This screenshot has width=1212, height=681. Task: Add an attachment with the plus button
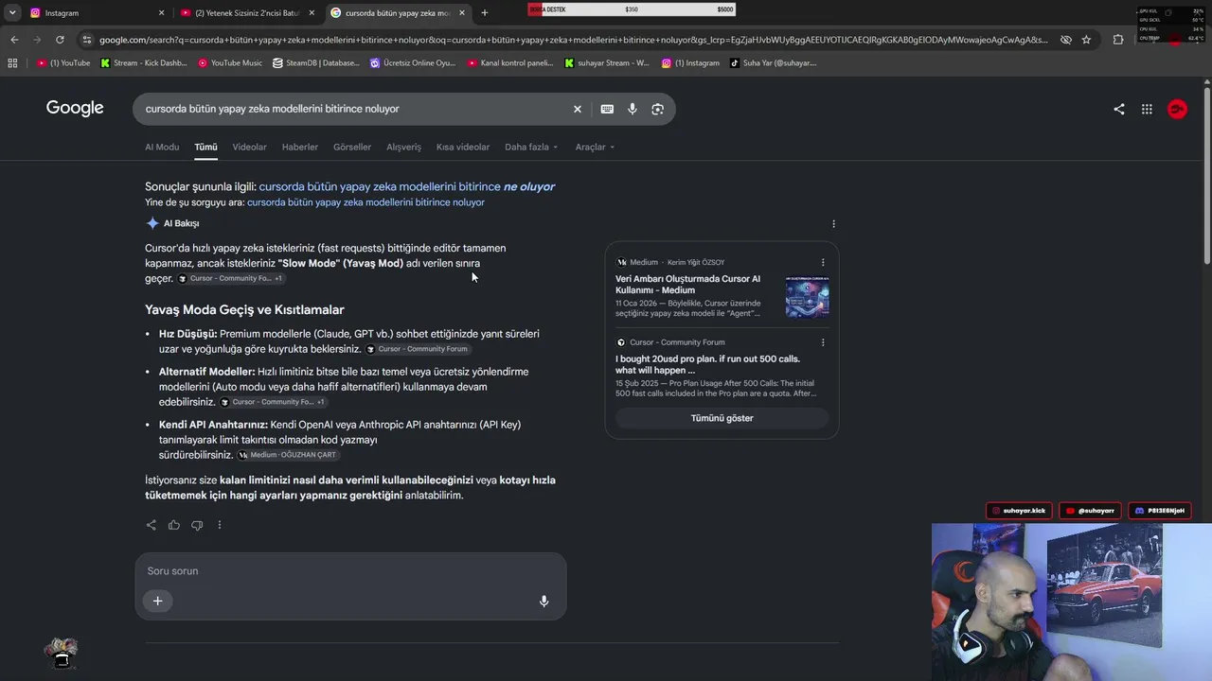point(158,601)
